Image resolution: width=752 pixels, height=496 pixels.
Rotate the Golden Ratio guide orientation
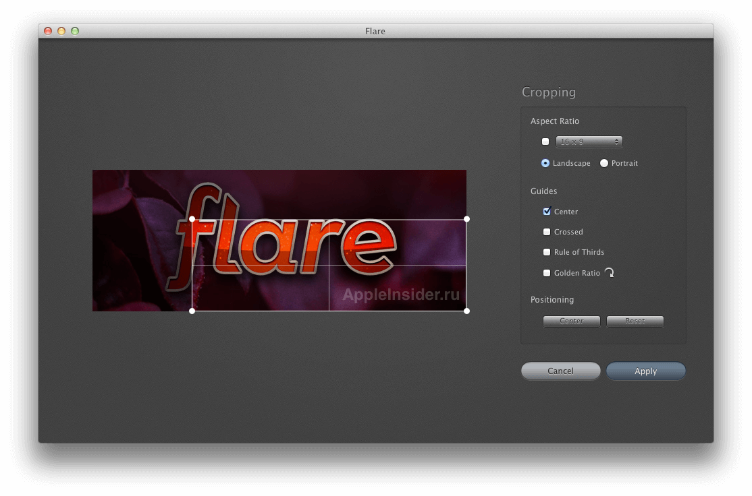coord(609,272)
